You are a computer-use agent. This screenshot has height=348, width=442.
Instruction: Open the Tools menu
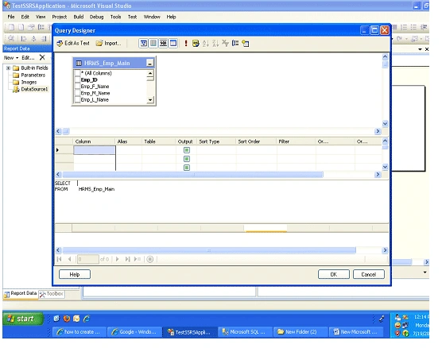pyautogui.click(x=115, y=17)
